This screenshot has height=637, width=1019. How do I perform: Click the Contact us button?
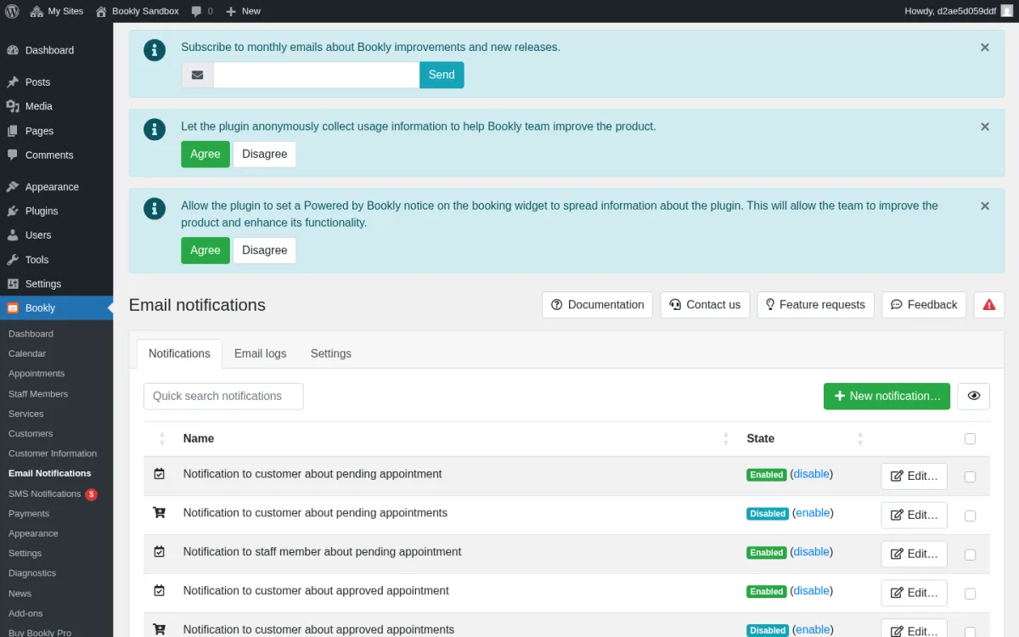click(705, 305)
